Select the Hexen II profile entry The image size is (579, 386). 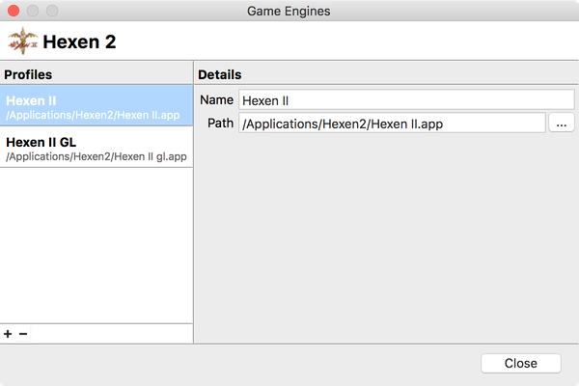[x=96, y=105]
